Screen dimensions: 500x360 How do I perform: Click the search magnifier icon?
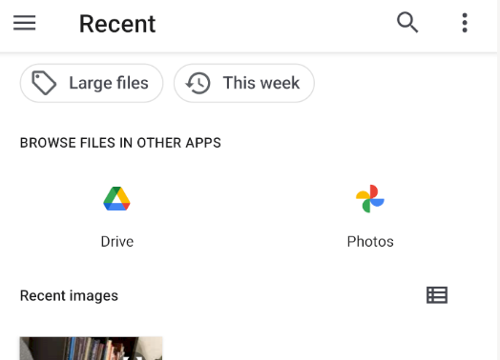tap(407, 22)
